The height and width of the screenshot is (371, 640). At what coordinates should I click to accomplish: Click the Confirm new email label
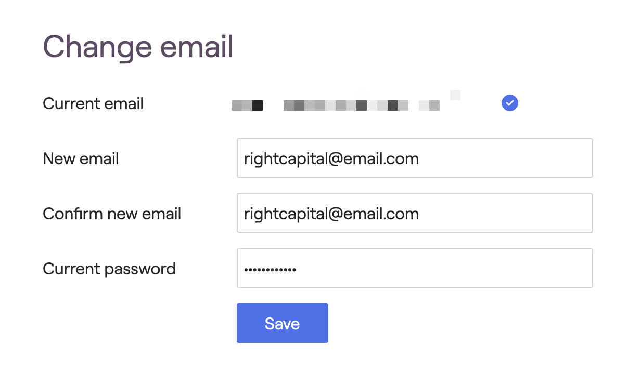[x=112, y=214]
